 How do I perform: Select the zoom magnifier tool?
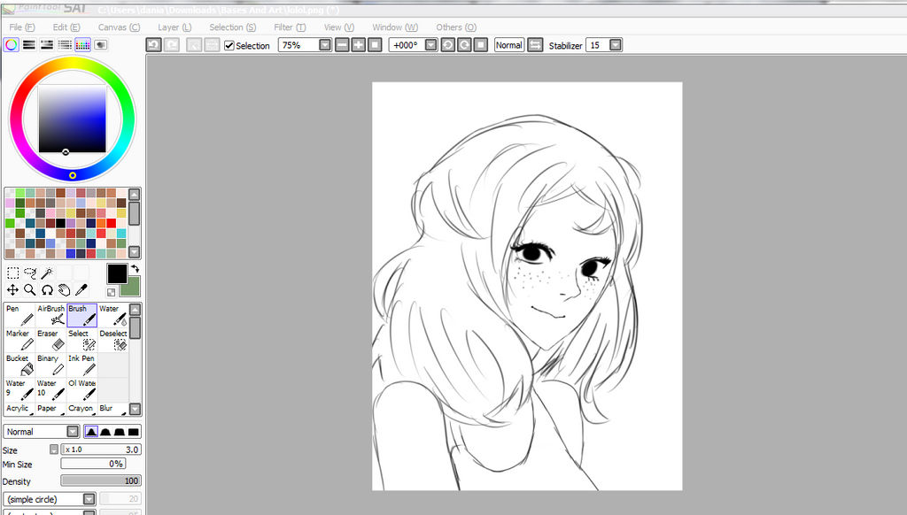tap(30, 289)
